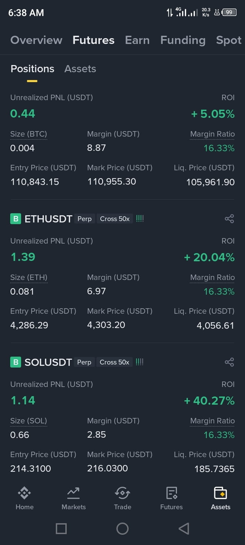Switch to the Overview tab

pyautogui.click(x=36, y=40)
